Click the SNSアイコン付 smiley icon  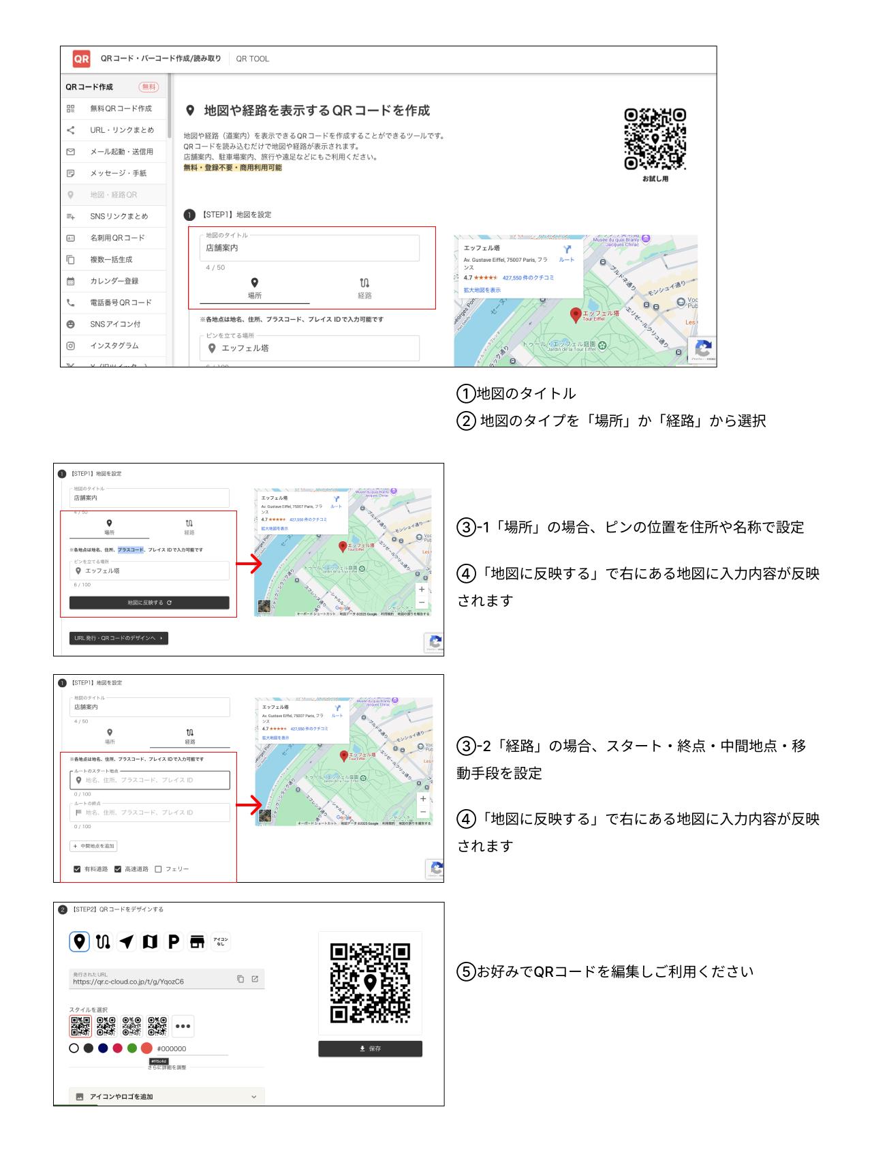tap(70, 324)
